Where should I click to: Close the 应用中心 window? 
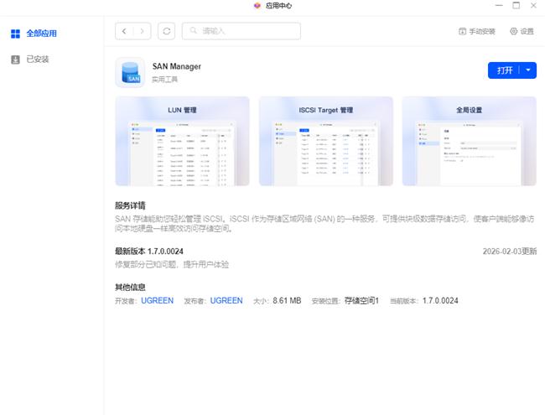pyautogui.click(x=533, y=6)
